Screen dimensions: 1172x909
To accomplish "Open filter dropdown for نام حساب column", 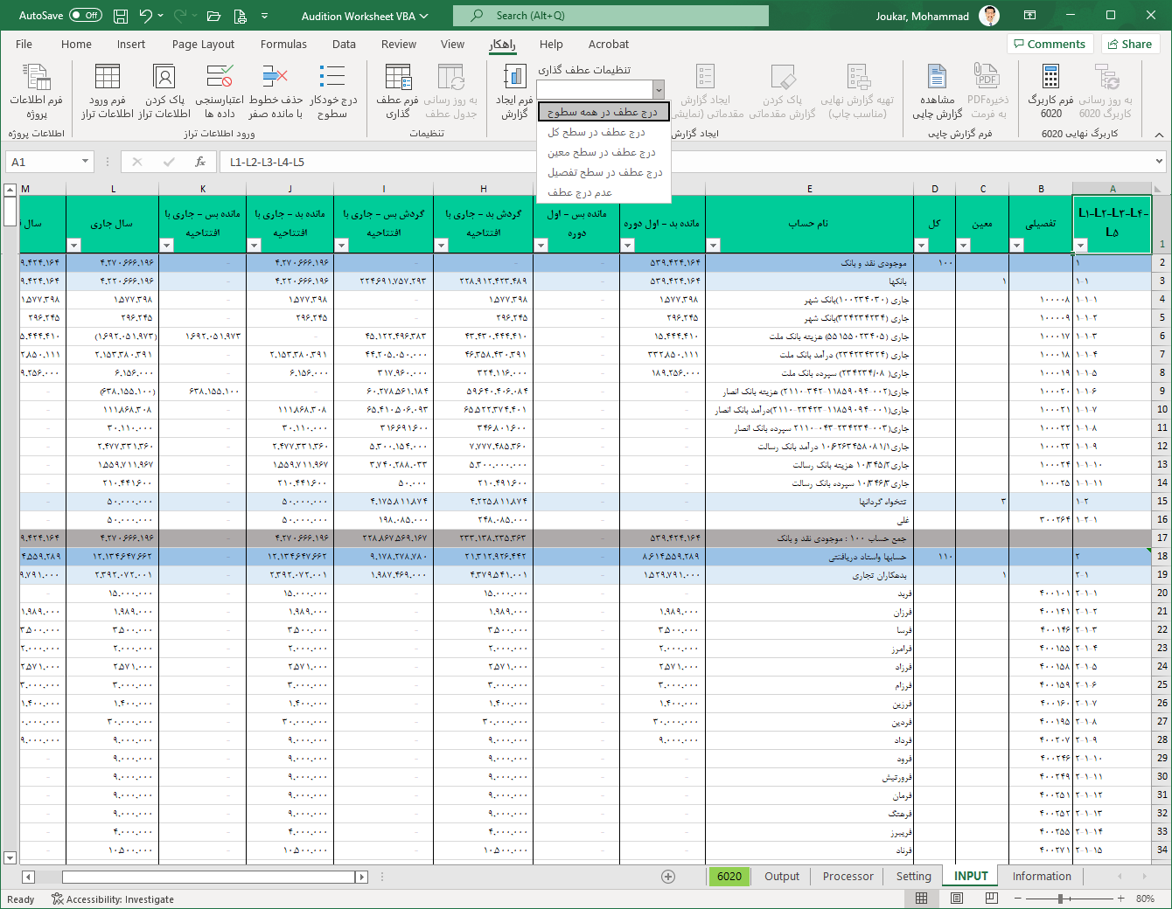I will pos(714,246).
